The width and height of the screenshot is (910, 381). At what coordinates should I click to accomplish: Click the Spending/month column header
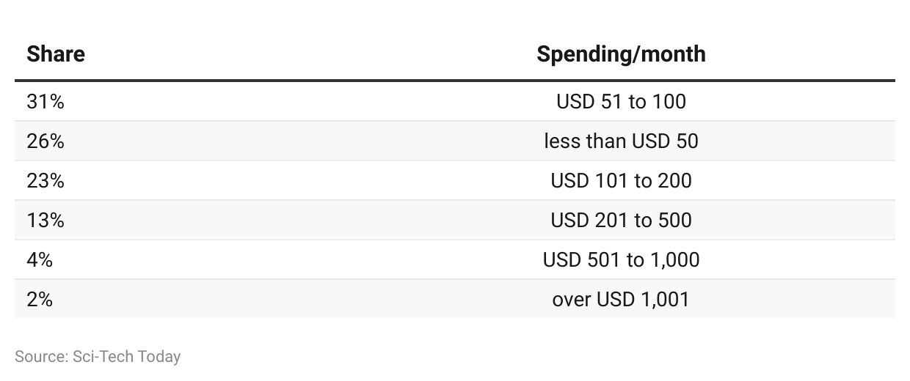pos(621,54)
